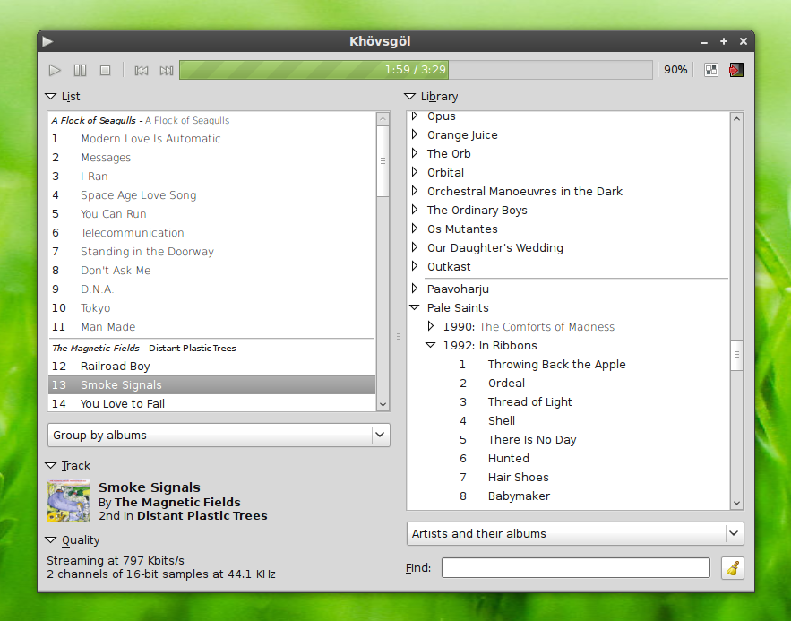791x621 pixels.
Task: Select Man Made in the playlist
Action: pyautogui.click(x=212, y=327)
